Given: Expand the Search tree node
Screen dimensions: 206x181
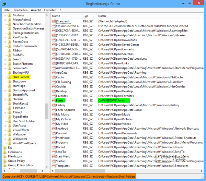Looking at the screenshot, I should point(5,60).
